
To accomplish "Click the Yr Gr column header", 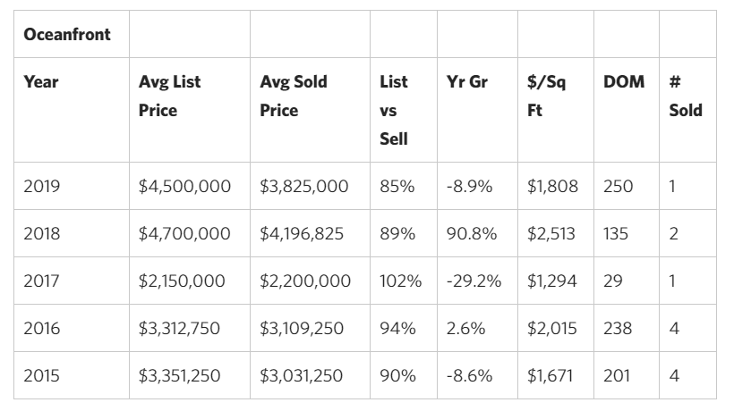I will tap(466, 82).
